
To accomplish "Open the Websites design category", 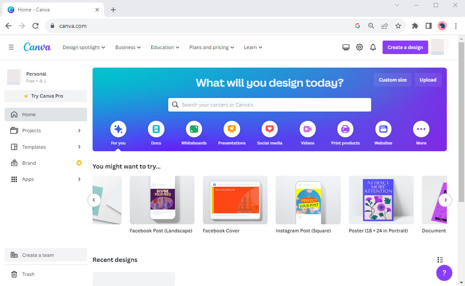I will pos(383,129).
